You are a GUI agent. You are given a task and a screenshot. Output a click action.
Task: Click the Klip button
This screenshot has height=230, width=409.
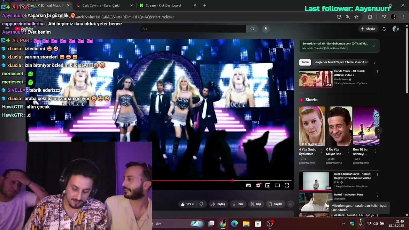click(x=256, y=204)
